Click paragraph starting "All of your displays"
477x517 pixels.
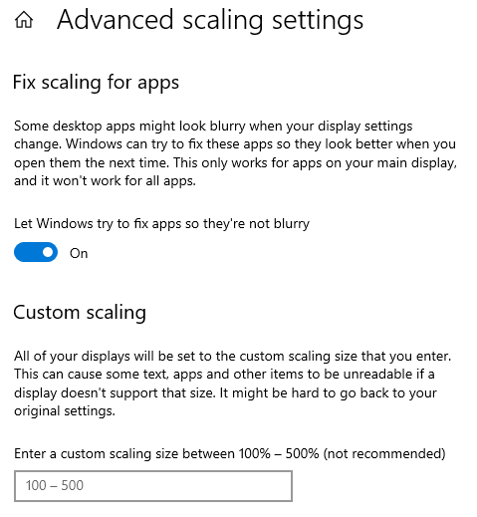pos(233,384)
